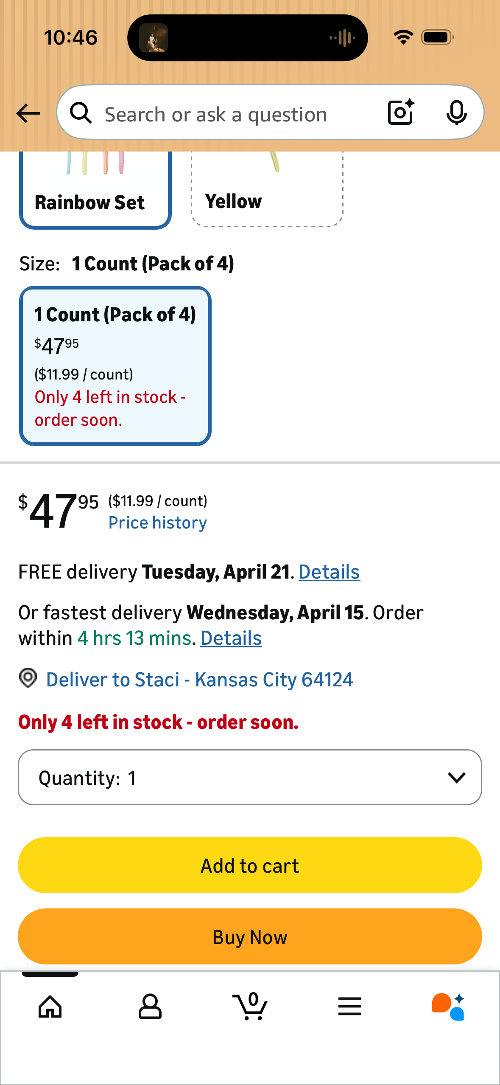Tap the back arrow icon
The height and width of the screenshot is (1085, 500).
pyautogui.click(x=28, y=113)
